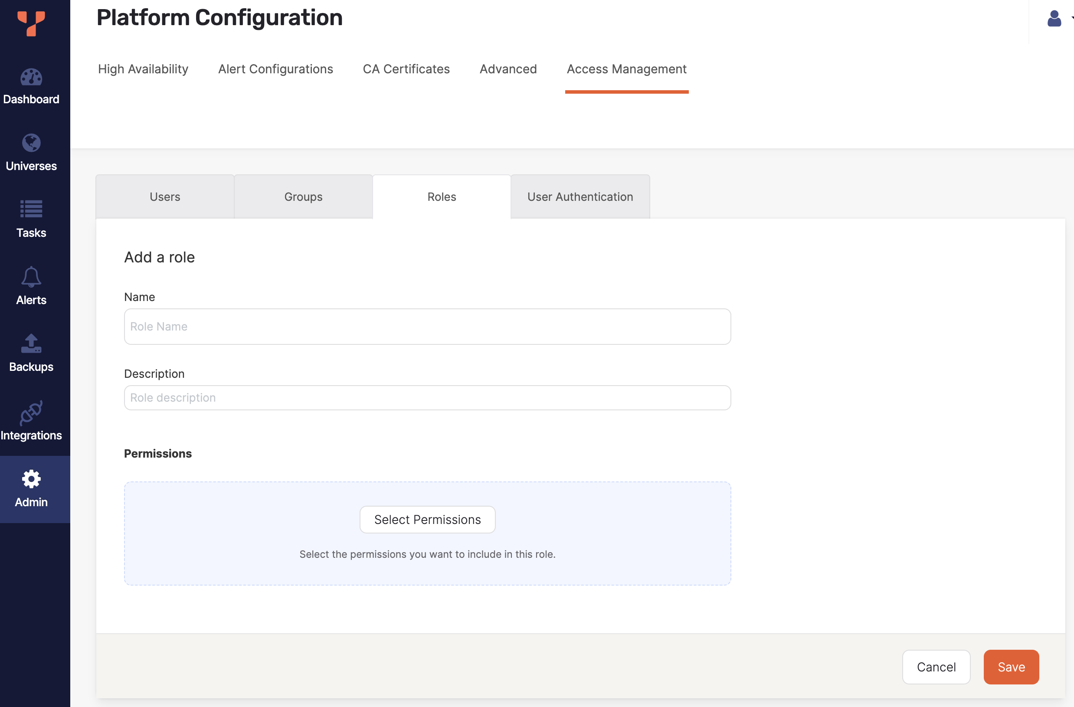Open the User Authentication sub-tab

pyautogui.click(x=580, y=197)
